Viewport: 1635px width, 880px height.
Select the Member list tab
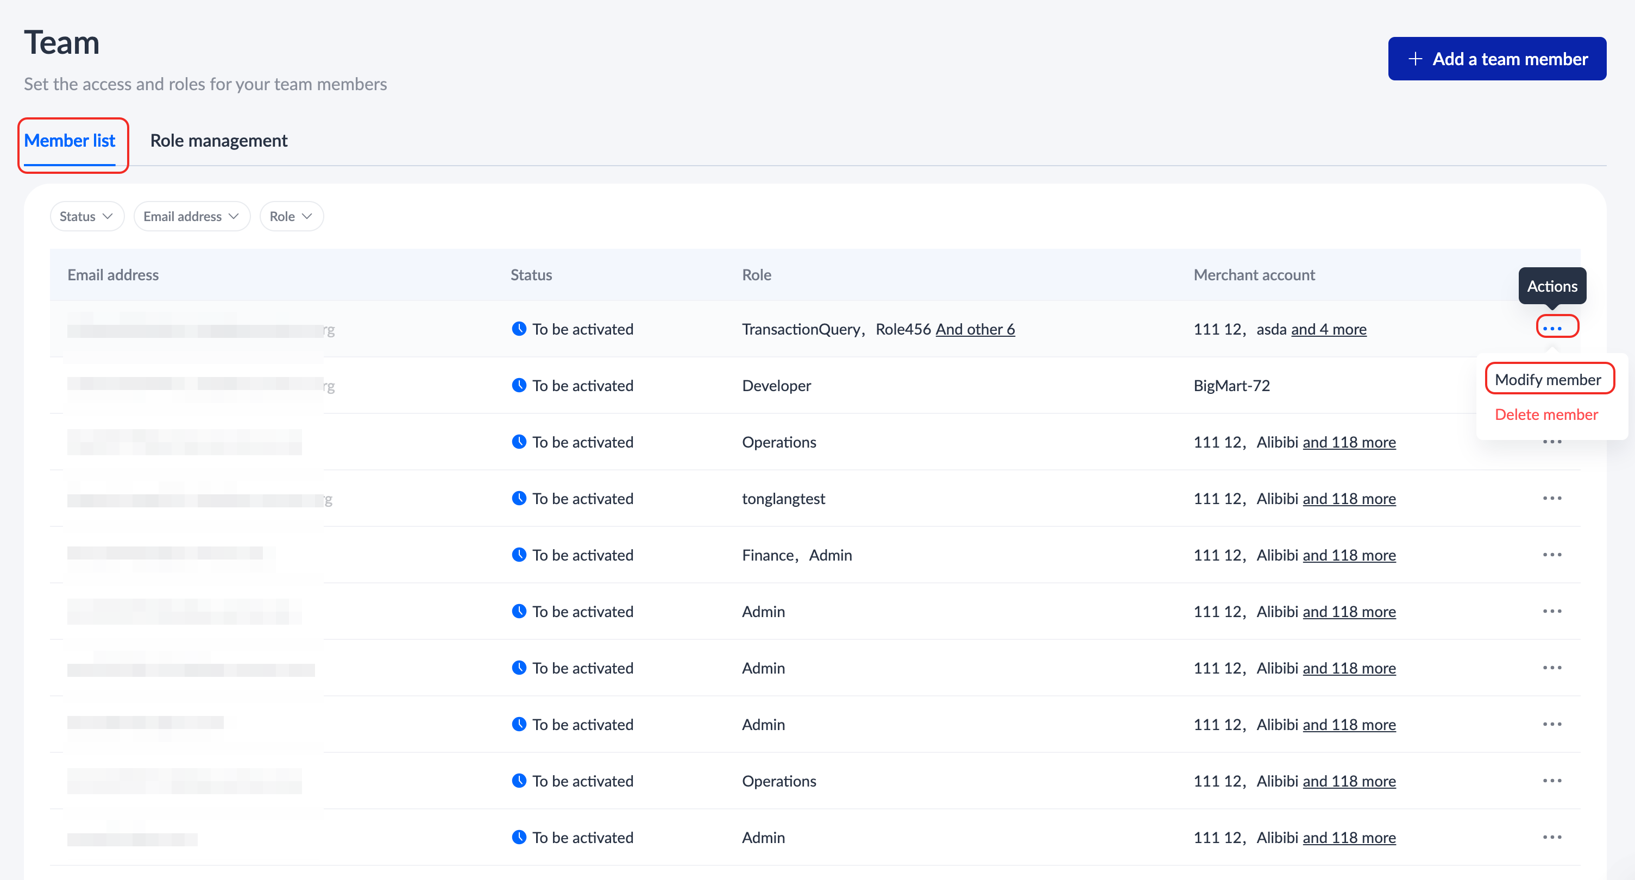(x=70, y=140)
